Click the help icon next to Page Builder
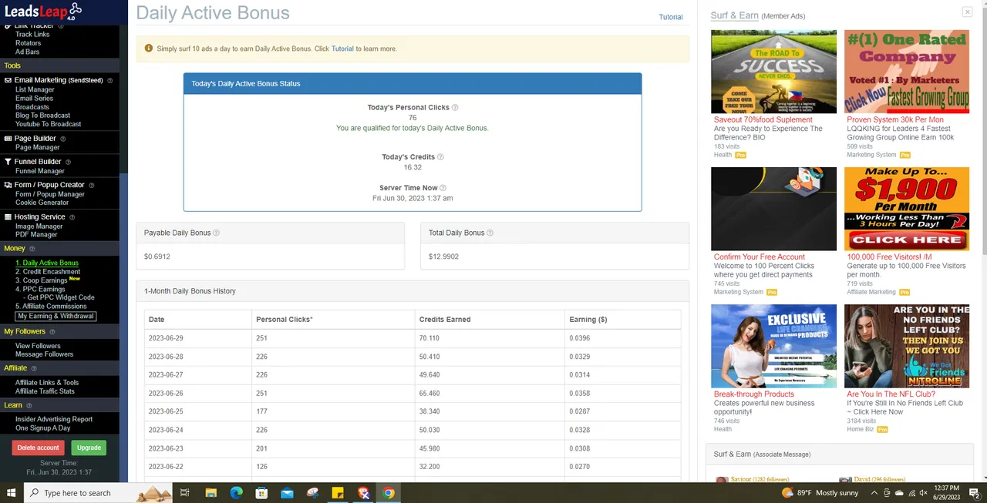This screenshot has width=987, height=503. coord(62,139)
